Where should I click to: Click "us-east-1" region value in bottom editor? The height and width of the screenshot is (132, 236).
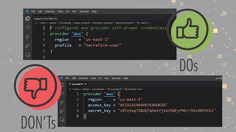(130, 99)
